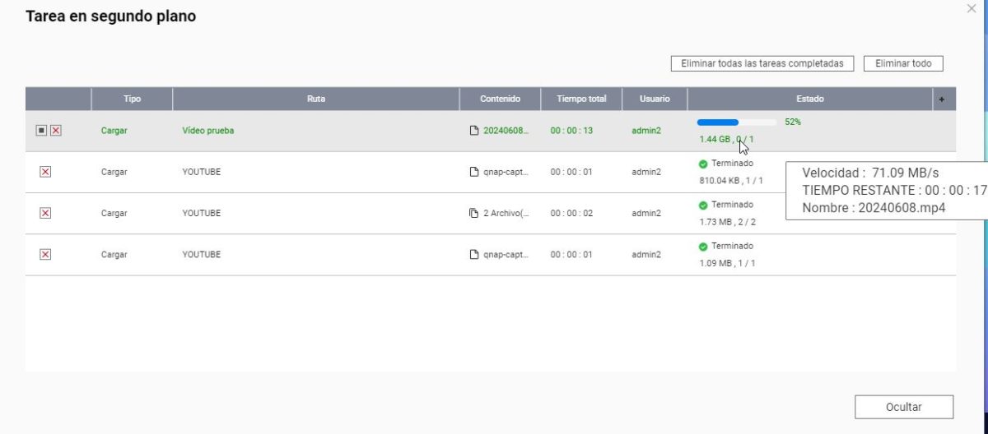Screen dimensions: 988x434
Task: Click the green check on the 1.09 MB task
Action: [x=703, y=246]
